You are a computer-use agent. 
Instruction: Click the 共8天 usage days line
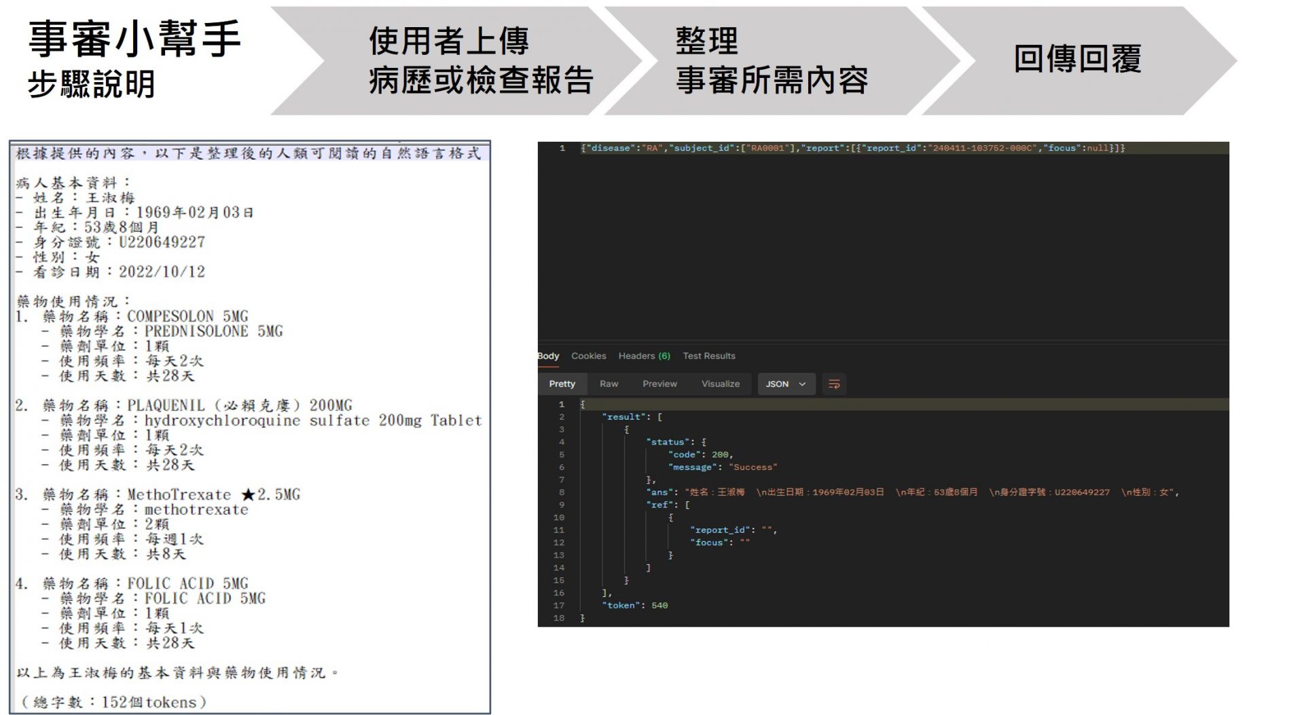(114, 554)
